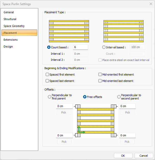This screenshot has height=160, width=155.
Task: Choose Perpendicular to first parent offset
Action: (x=49, y=97)
